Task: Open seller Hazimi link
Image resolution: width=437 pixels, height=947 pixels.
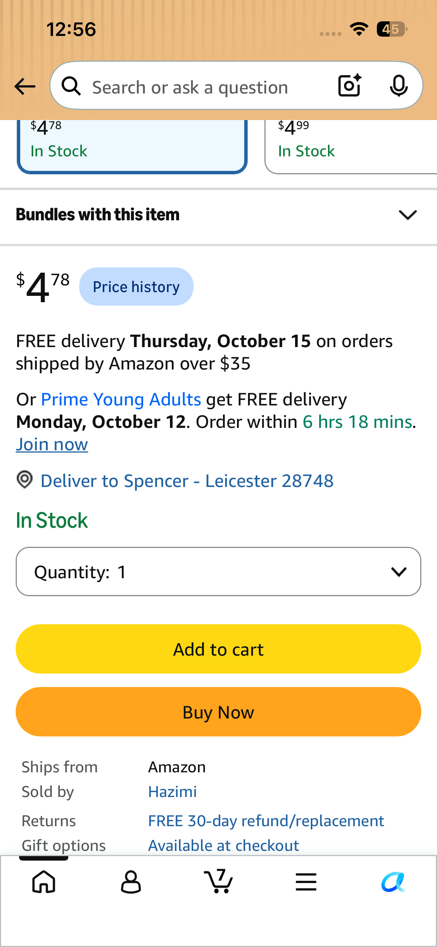Action: coord(173,792)
